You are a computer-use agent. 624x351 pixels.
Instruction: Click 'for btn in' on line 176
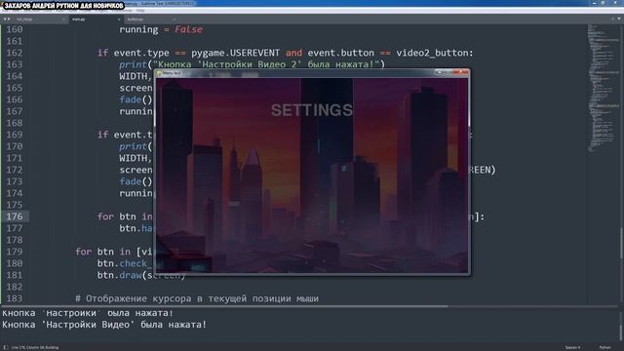(x=125, y=216)
